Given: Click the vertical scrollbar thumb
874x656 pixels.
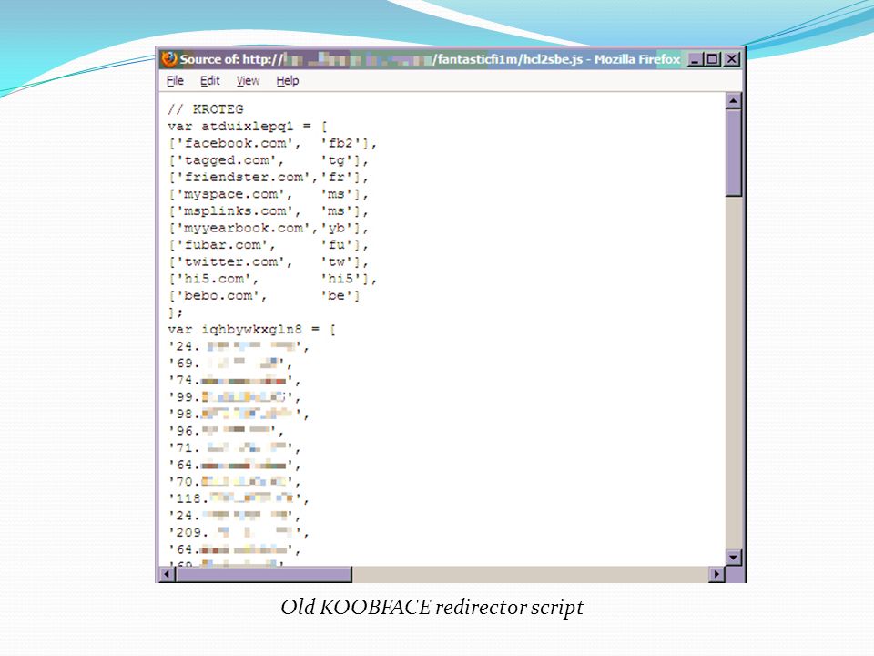Looking at the screenshot, I should click(x=734, y=152).
